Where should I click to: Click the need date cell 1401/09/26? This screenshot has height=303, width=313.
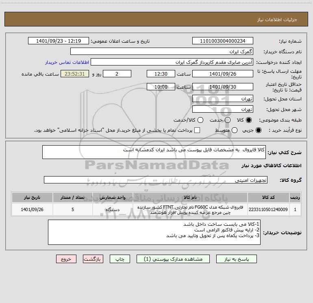pyautogui.click(x=32, y=209)
